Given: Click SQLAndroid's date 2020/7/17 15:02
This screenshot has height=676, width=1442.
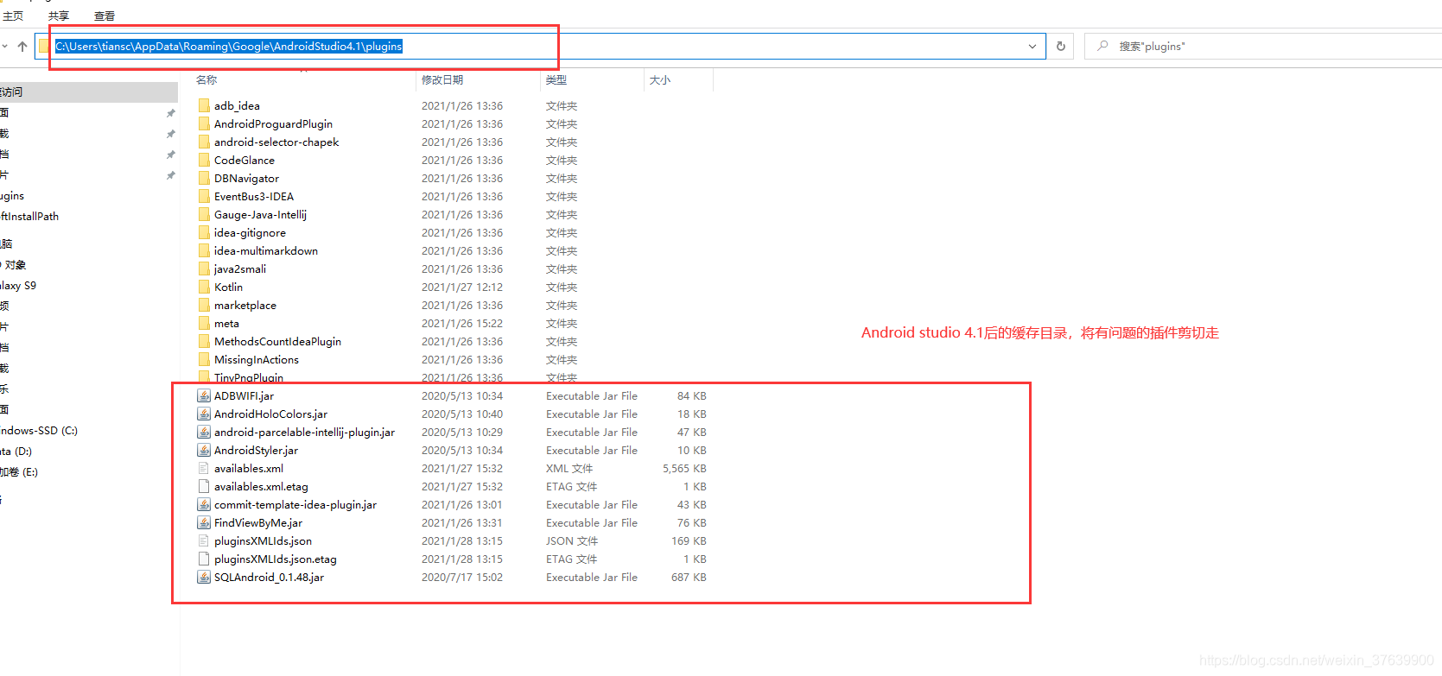Looking at the screenshot, I should 462,577.
